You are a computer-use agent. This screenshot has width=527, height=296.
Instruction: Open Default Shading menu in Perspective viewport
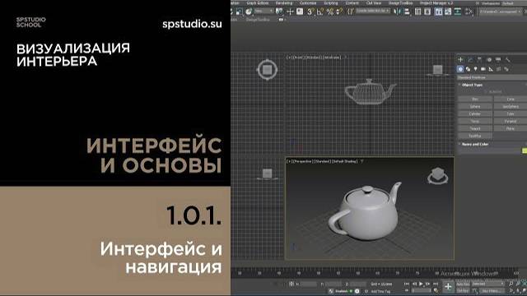click(344, 161)
